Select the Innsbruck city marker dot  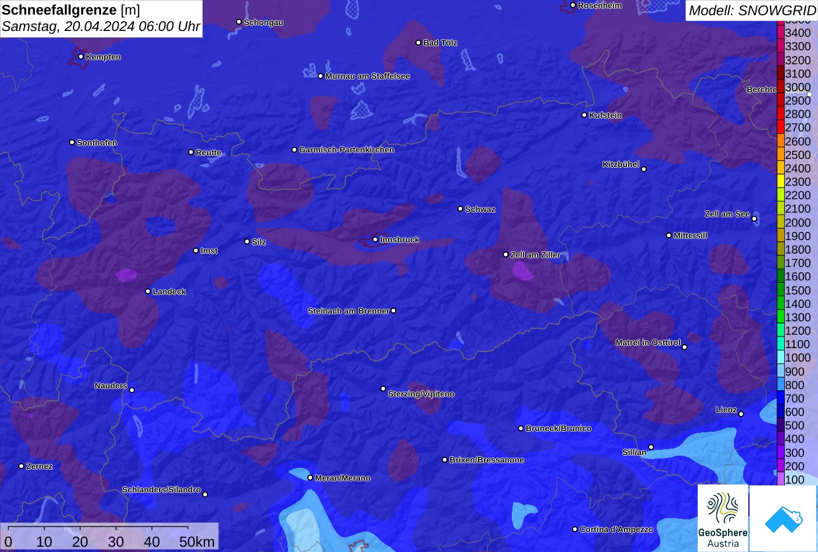[x=375, y=239]
